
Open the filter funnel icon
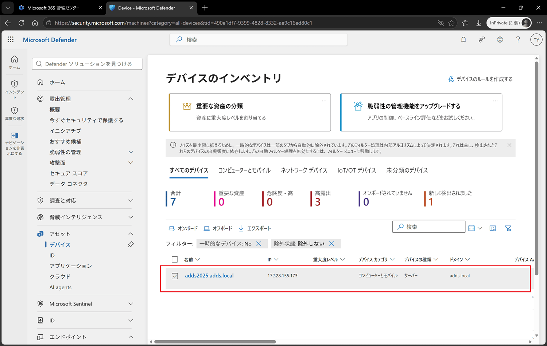[x=508, y=228]
